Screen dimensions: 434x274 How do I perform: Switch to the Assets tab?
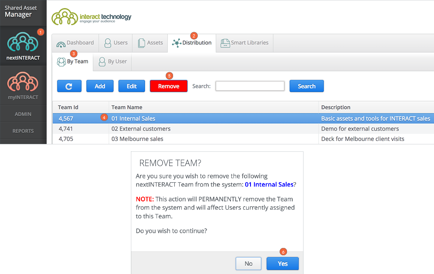pos(150,43)
